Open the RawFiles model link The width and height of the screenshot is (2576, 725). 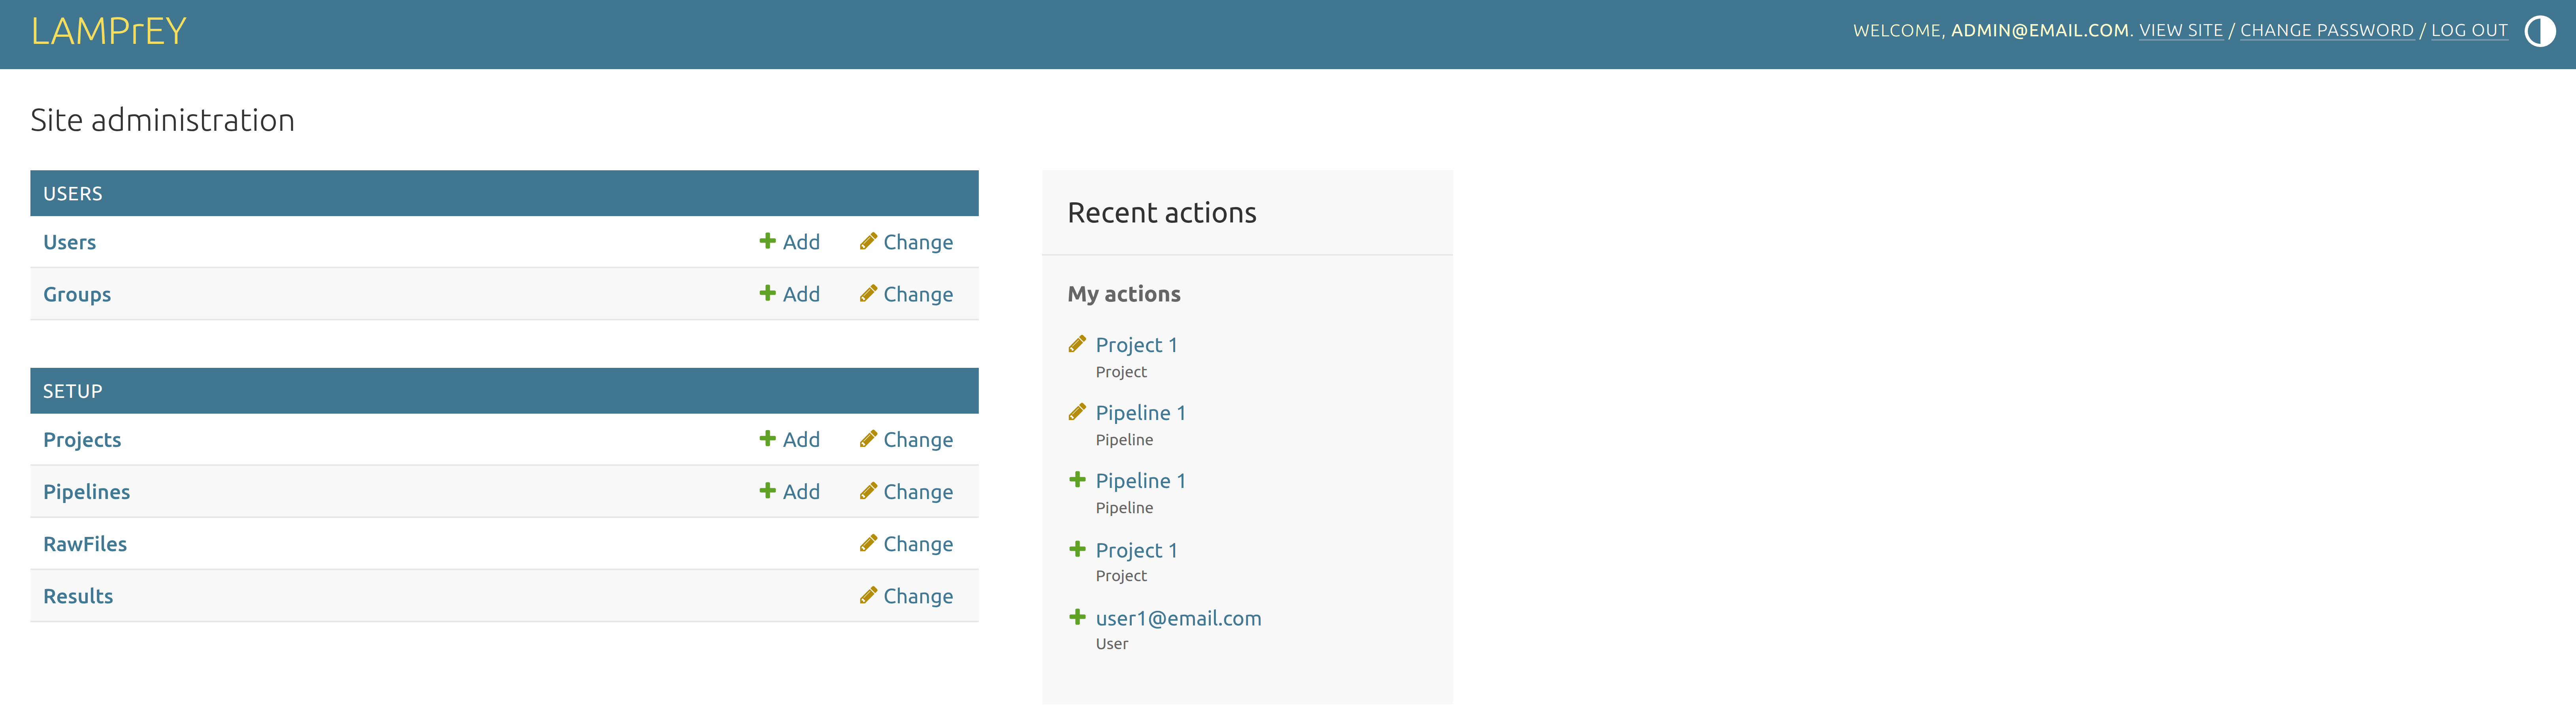click(85, 544)
